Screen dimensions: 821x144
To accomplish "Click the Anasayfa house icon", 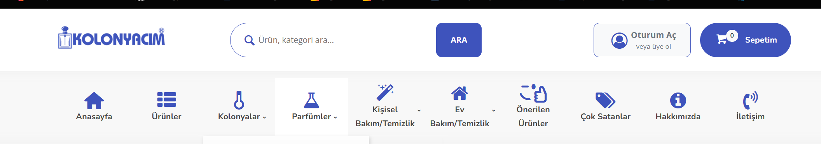I will (94, 100).
